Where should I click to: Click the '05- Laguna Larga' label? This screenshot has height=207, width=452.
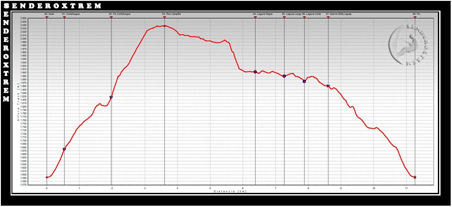coord(291,14)
